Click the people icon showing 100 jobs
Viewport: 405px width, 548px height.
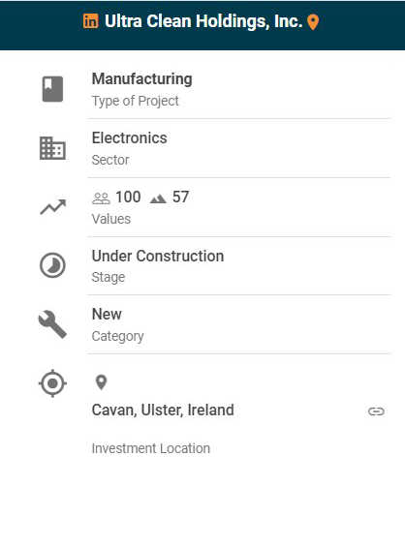click(101, 198)
